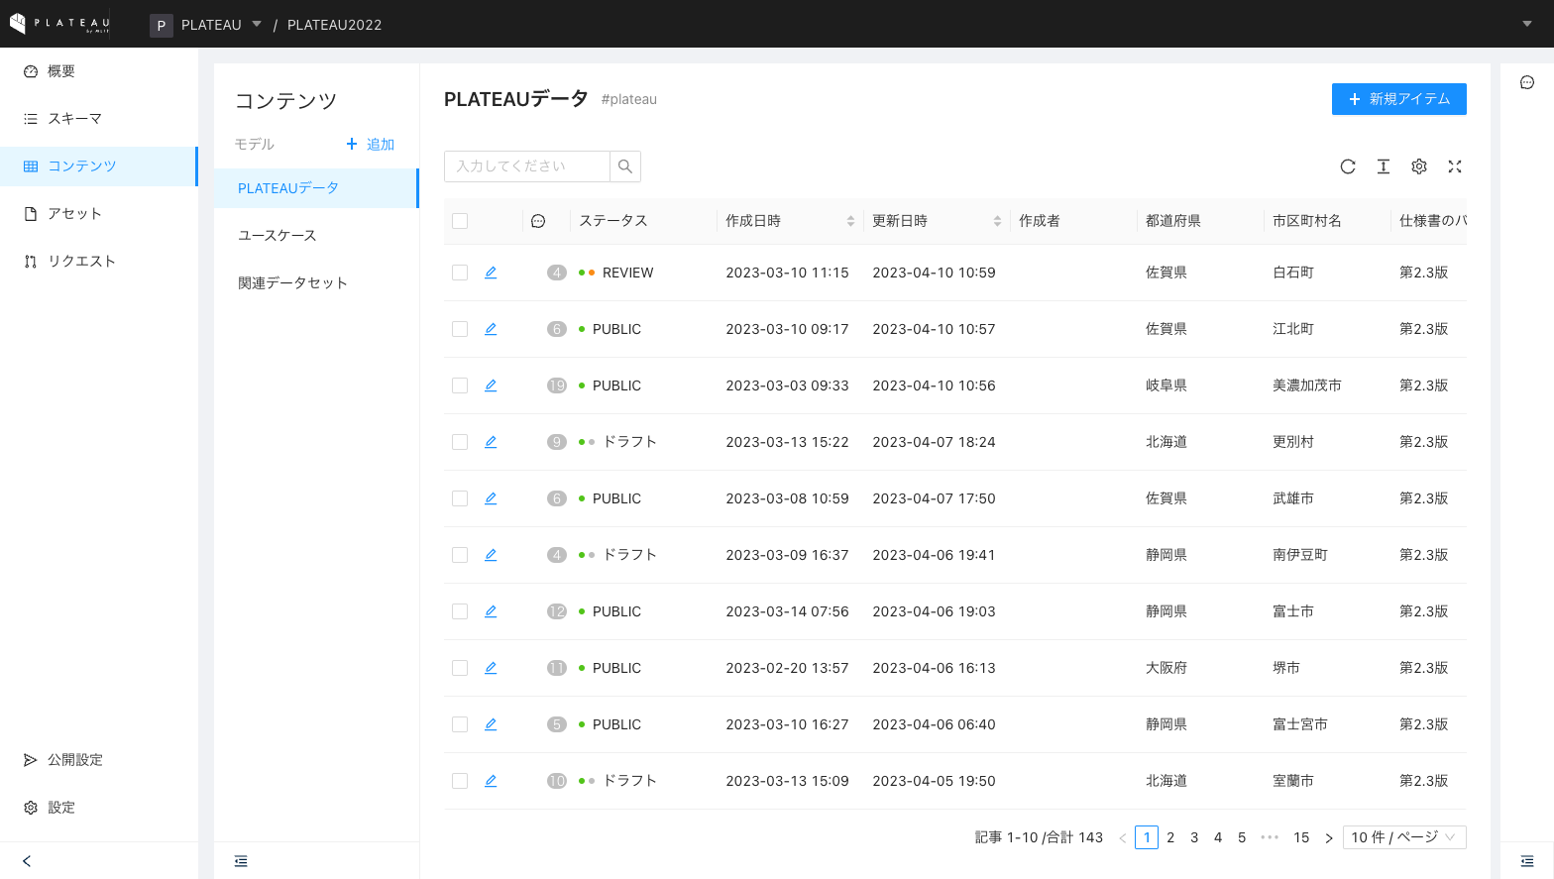The width and height of the screenshot is (1554, 879).
Task: Open comments badge for 堺市 row
Action: pos(557,668)
